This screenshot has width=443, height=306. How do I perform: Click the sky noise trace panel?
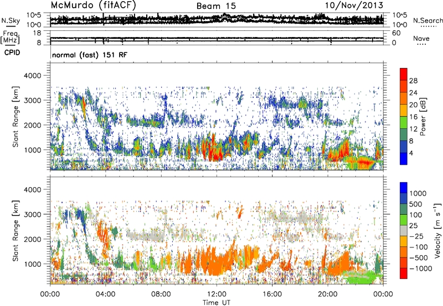point(217,20)
